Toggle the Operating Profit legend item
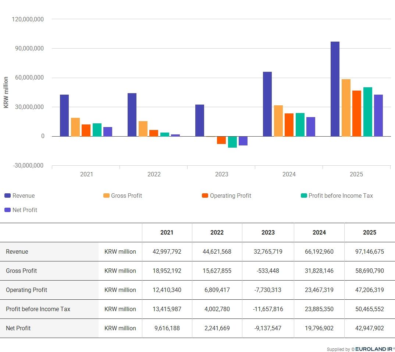Screen dimensions: 395x352 point(227,196)
